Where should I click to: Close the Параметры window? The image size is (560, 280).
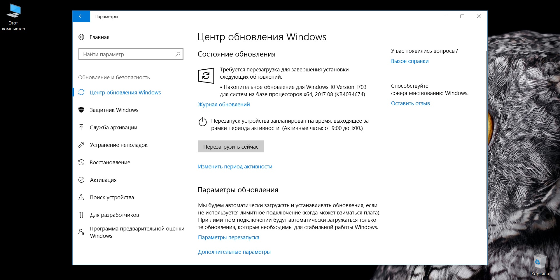click(x=479, y=16)
